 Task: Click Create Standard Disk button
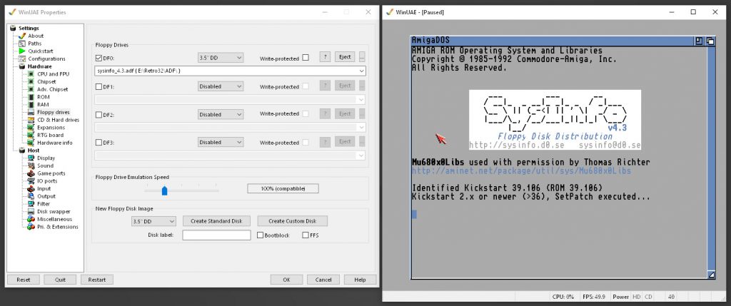click(216, 221)
